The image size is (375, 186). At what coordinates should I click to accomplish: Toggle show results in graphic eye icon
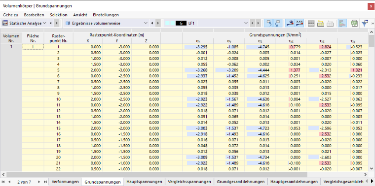pos(290,23)
